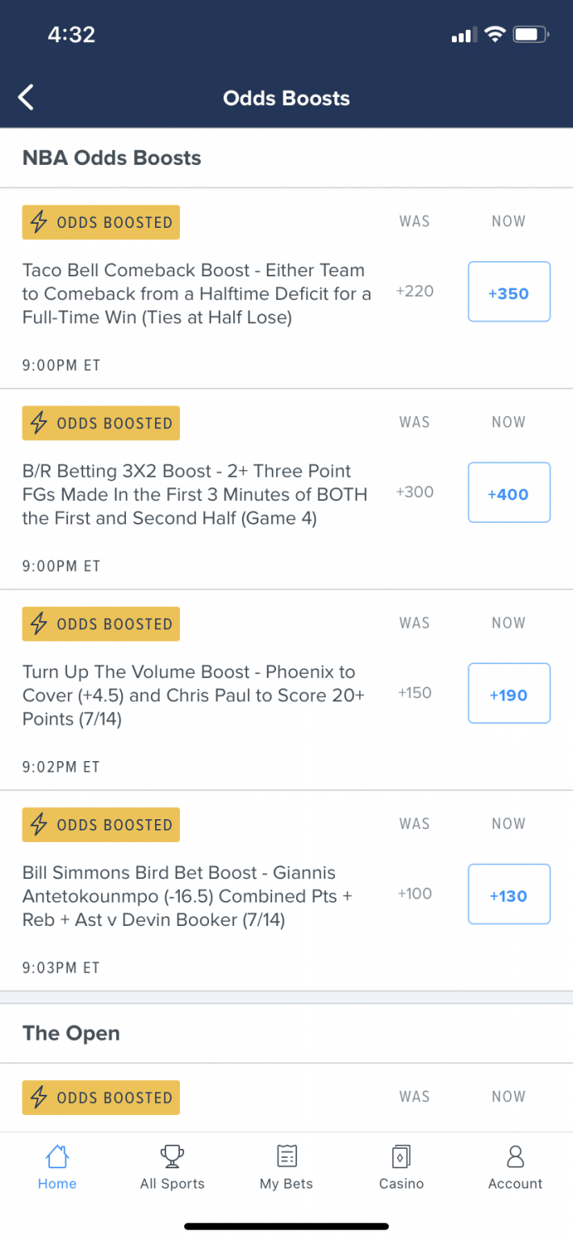Tap the All Sports trophy icon
The height and width of the screenshot is (1241, 573).
click(x=172, y=1157)
